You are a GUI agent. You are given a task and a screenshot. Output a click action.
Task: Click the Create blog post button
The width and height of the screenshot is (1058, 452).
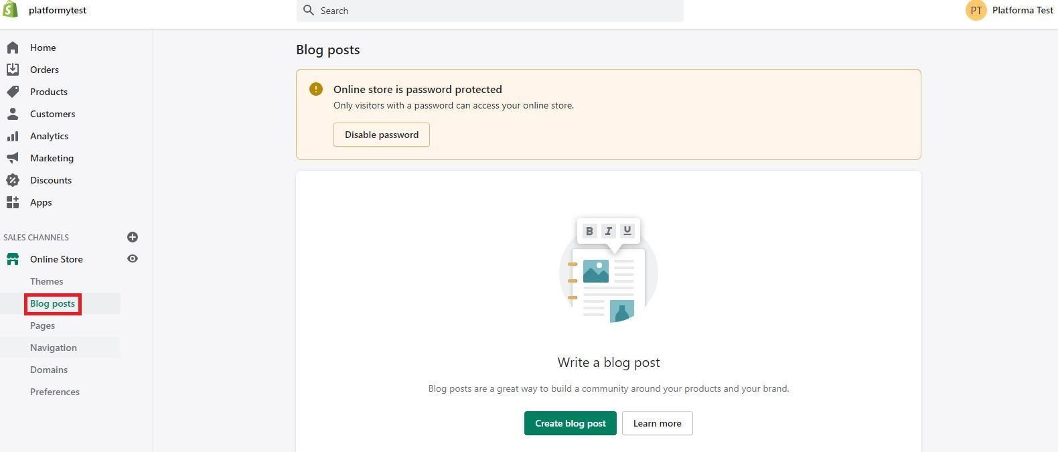coord(571,423)
